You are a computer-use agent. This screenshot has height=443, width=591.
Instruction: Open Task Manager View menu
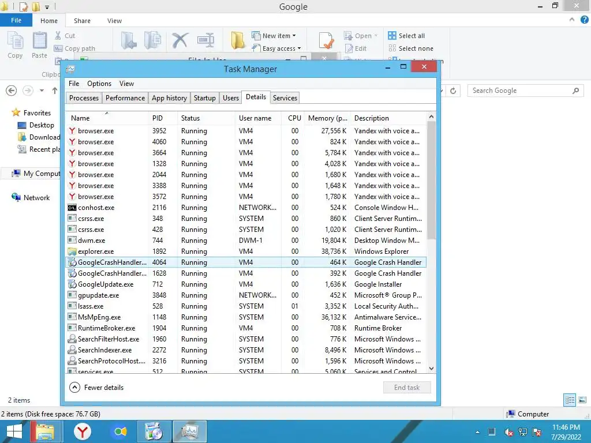pos(126,84)
